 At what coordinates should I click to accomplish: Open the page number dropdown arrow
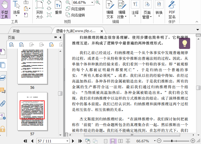pos(67,141)
